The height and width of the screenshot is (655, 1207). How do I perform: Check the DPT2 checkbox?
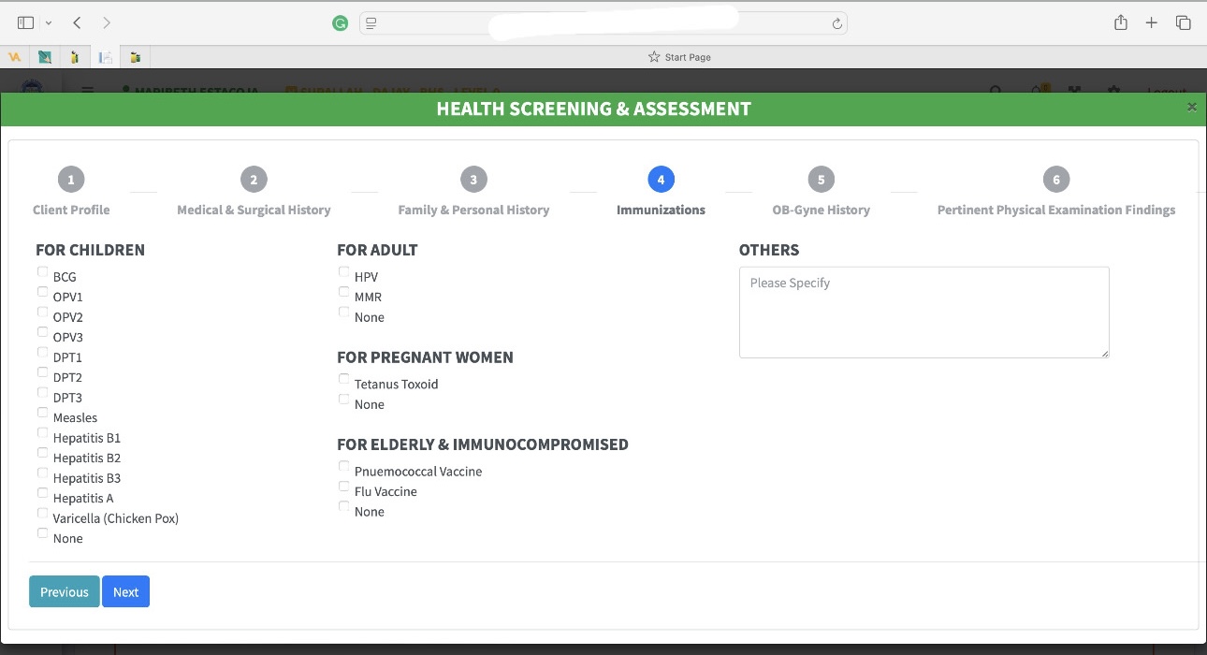coord(42,372)
